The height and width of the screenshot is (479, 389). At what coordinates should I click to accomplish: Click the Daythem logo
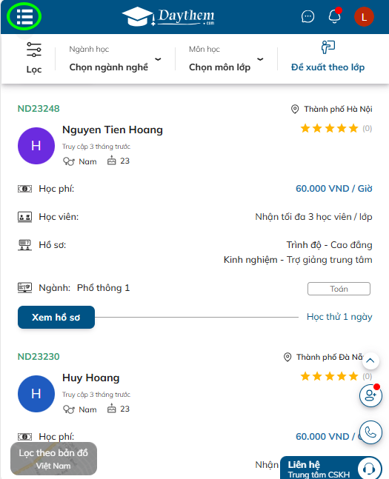168,16
